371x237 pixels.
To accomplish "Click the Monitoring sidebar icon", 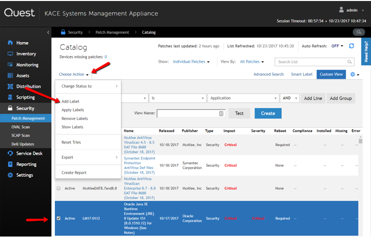I will pyautogui.click(x=10, y=65).
